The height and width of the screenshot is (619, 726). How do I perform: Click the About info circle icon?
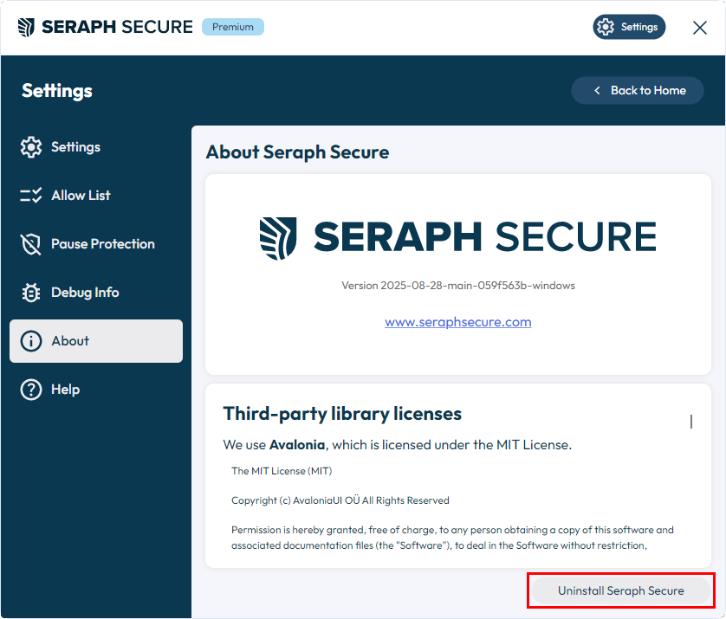click(31, 341)
